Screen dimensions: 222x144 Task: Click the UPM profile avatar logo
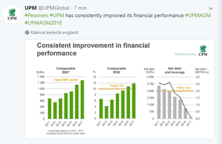12,14
